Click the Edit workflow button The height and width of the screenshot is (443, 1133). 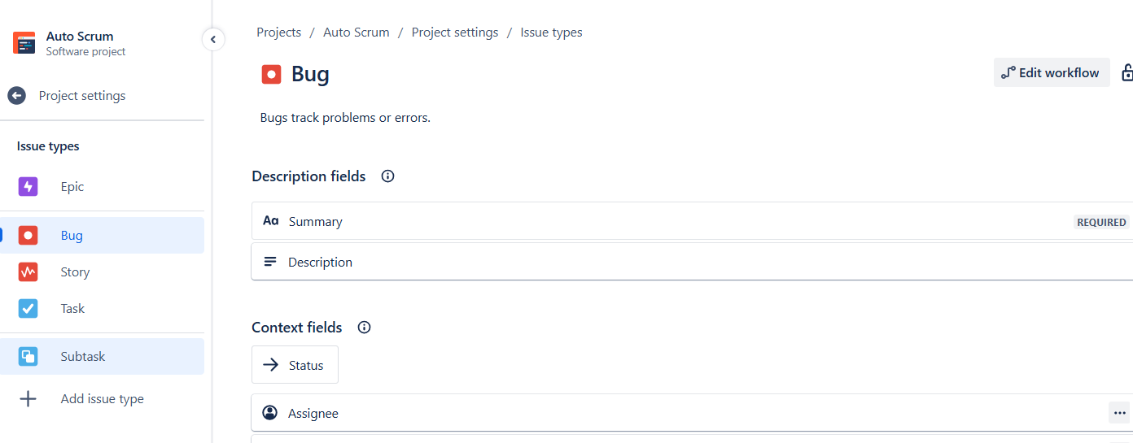[1052, 72]
